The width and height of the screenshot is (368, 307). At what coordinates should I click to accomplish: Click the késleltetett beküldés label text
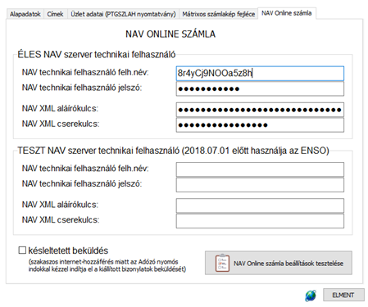click(x=68, y=251)
